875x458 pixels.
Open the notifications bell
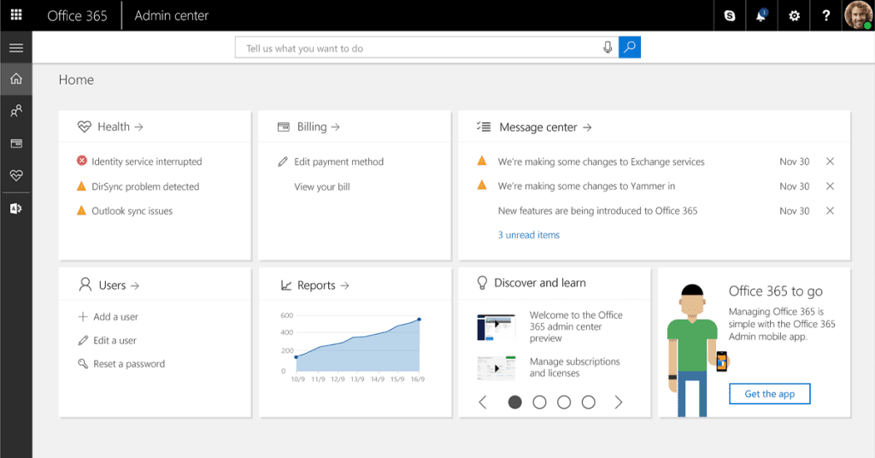pyautogui.click(x=760, y=15)
